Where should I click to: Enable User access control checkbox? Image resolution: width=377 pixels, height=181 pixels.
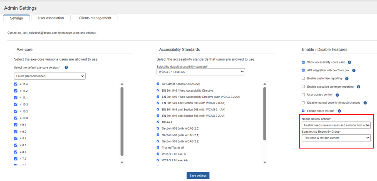[x=303, y=95]
